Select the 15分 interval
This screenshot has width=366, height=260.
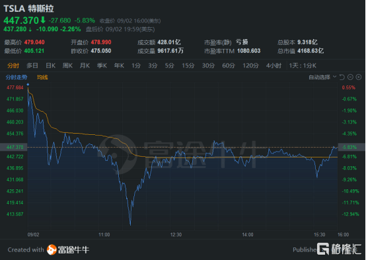coord(188,65)
